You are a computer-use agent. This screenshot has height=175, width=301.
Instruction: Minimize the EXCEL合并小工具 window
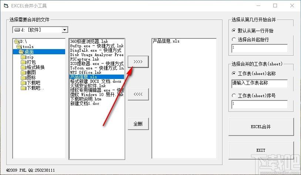point(258,6)
